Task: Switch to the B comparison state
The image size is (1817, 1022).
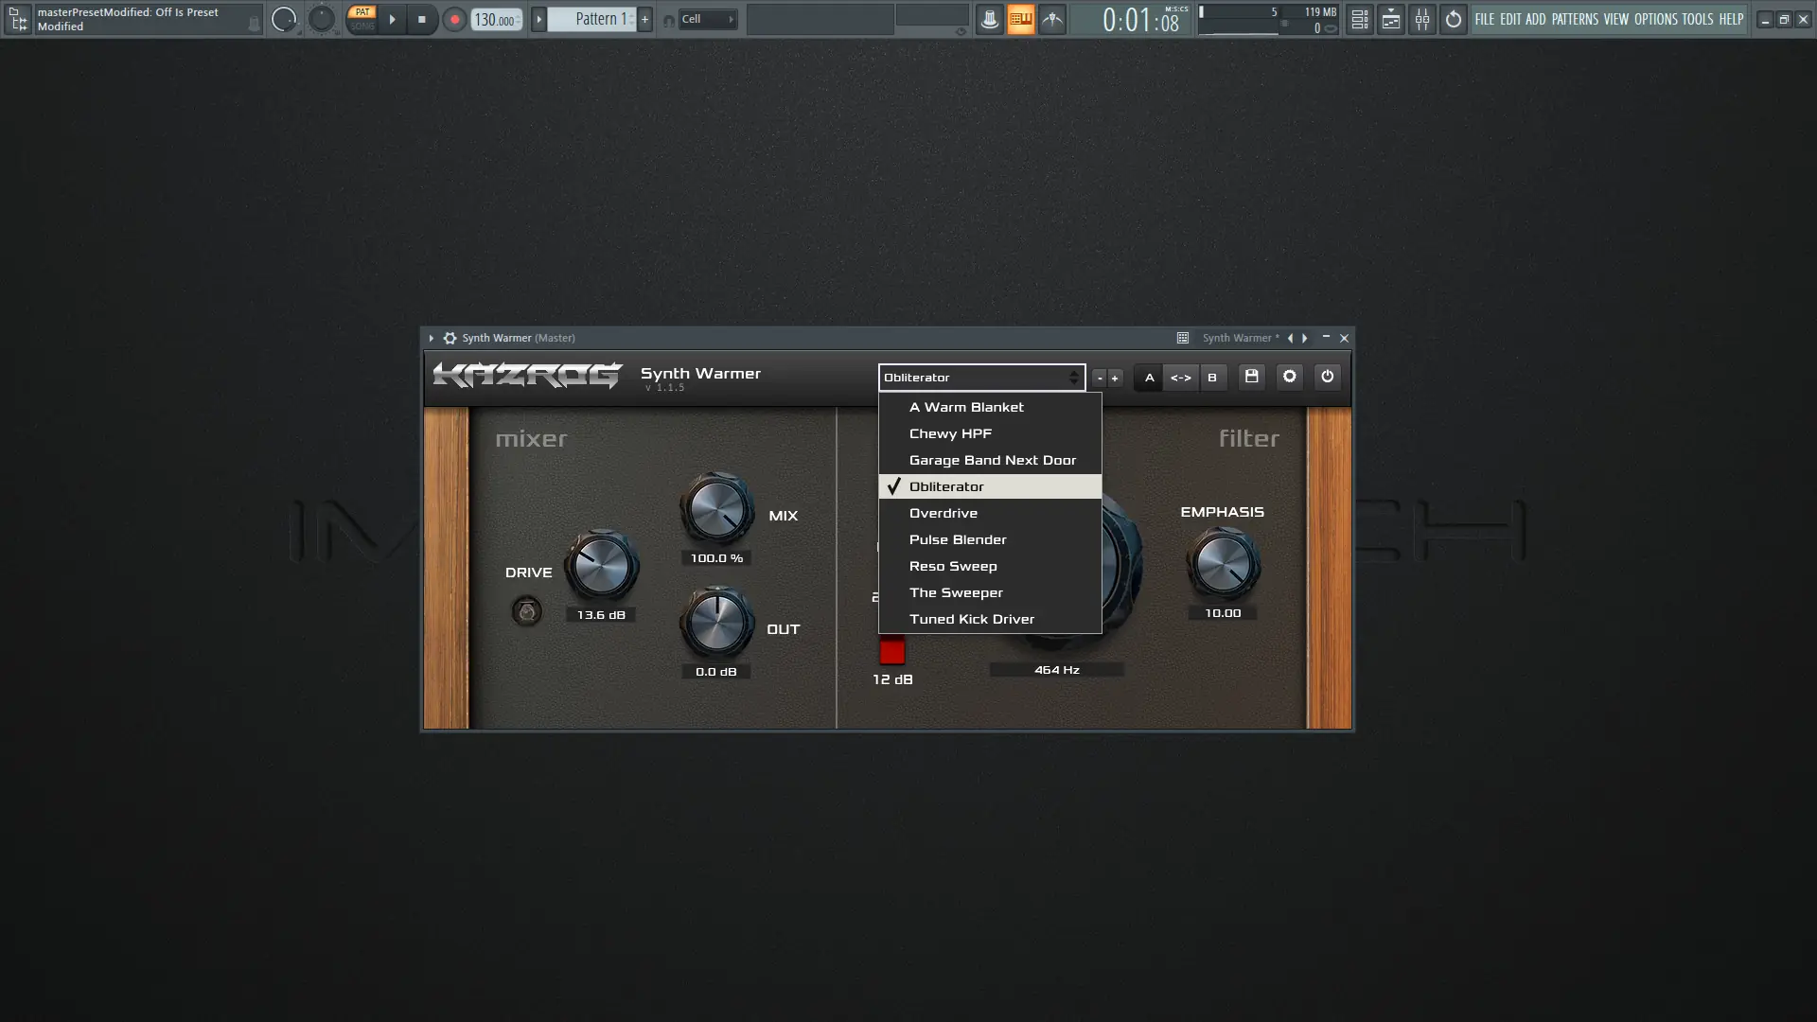Action: pos(1211,378)
